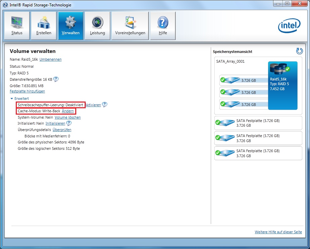This screenshot has height=249, width=310.
Task: Click the System-Volume: Nein text
Action: pyautogui.click(x=35, y=117)
